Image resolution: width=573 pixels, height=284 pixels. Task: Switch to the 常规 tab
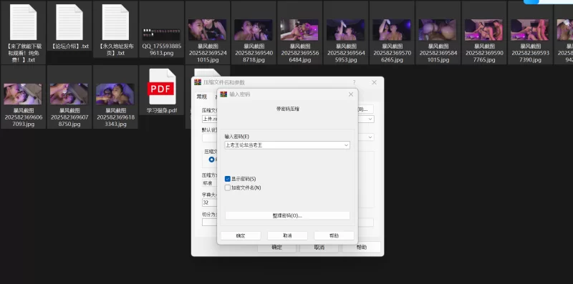(202, 97)
